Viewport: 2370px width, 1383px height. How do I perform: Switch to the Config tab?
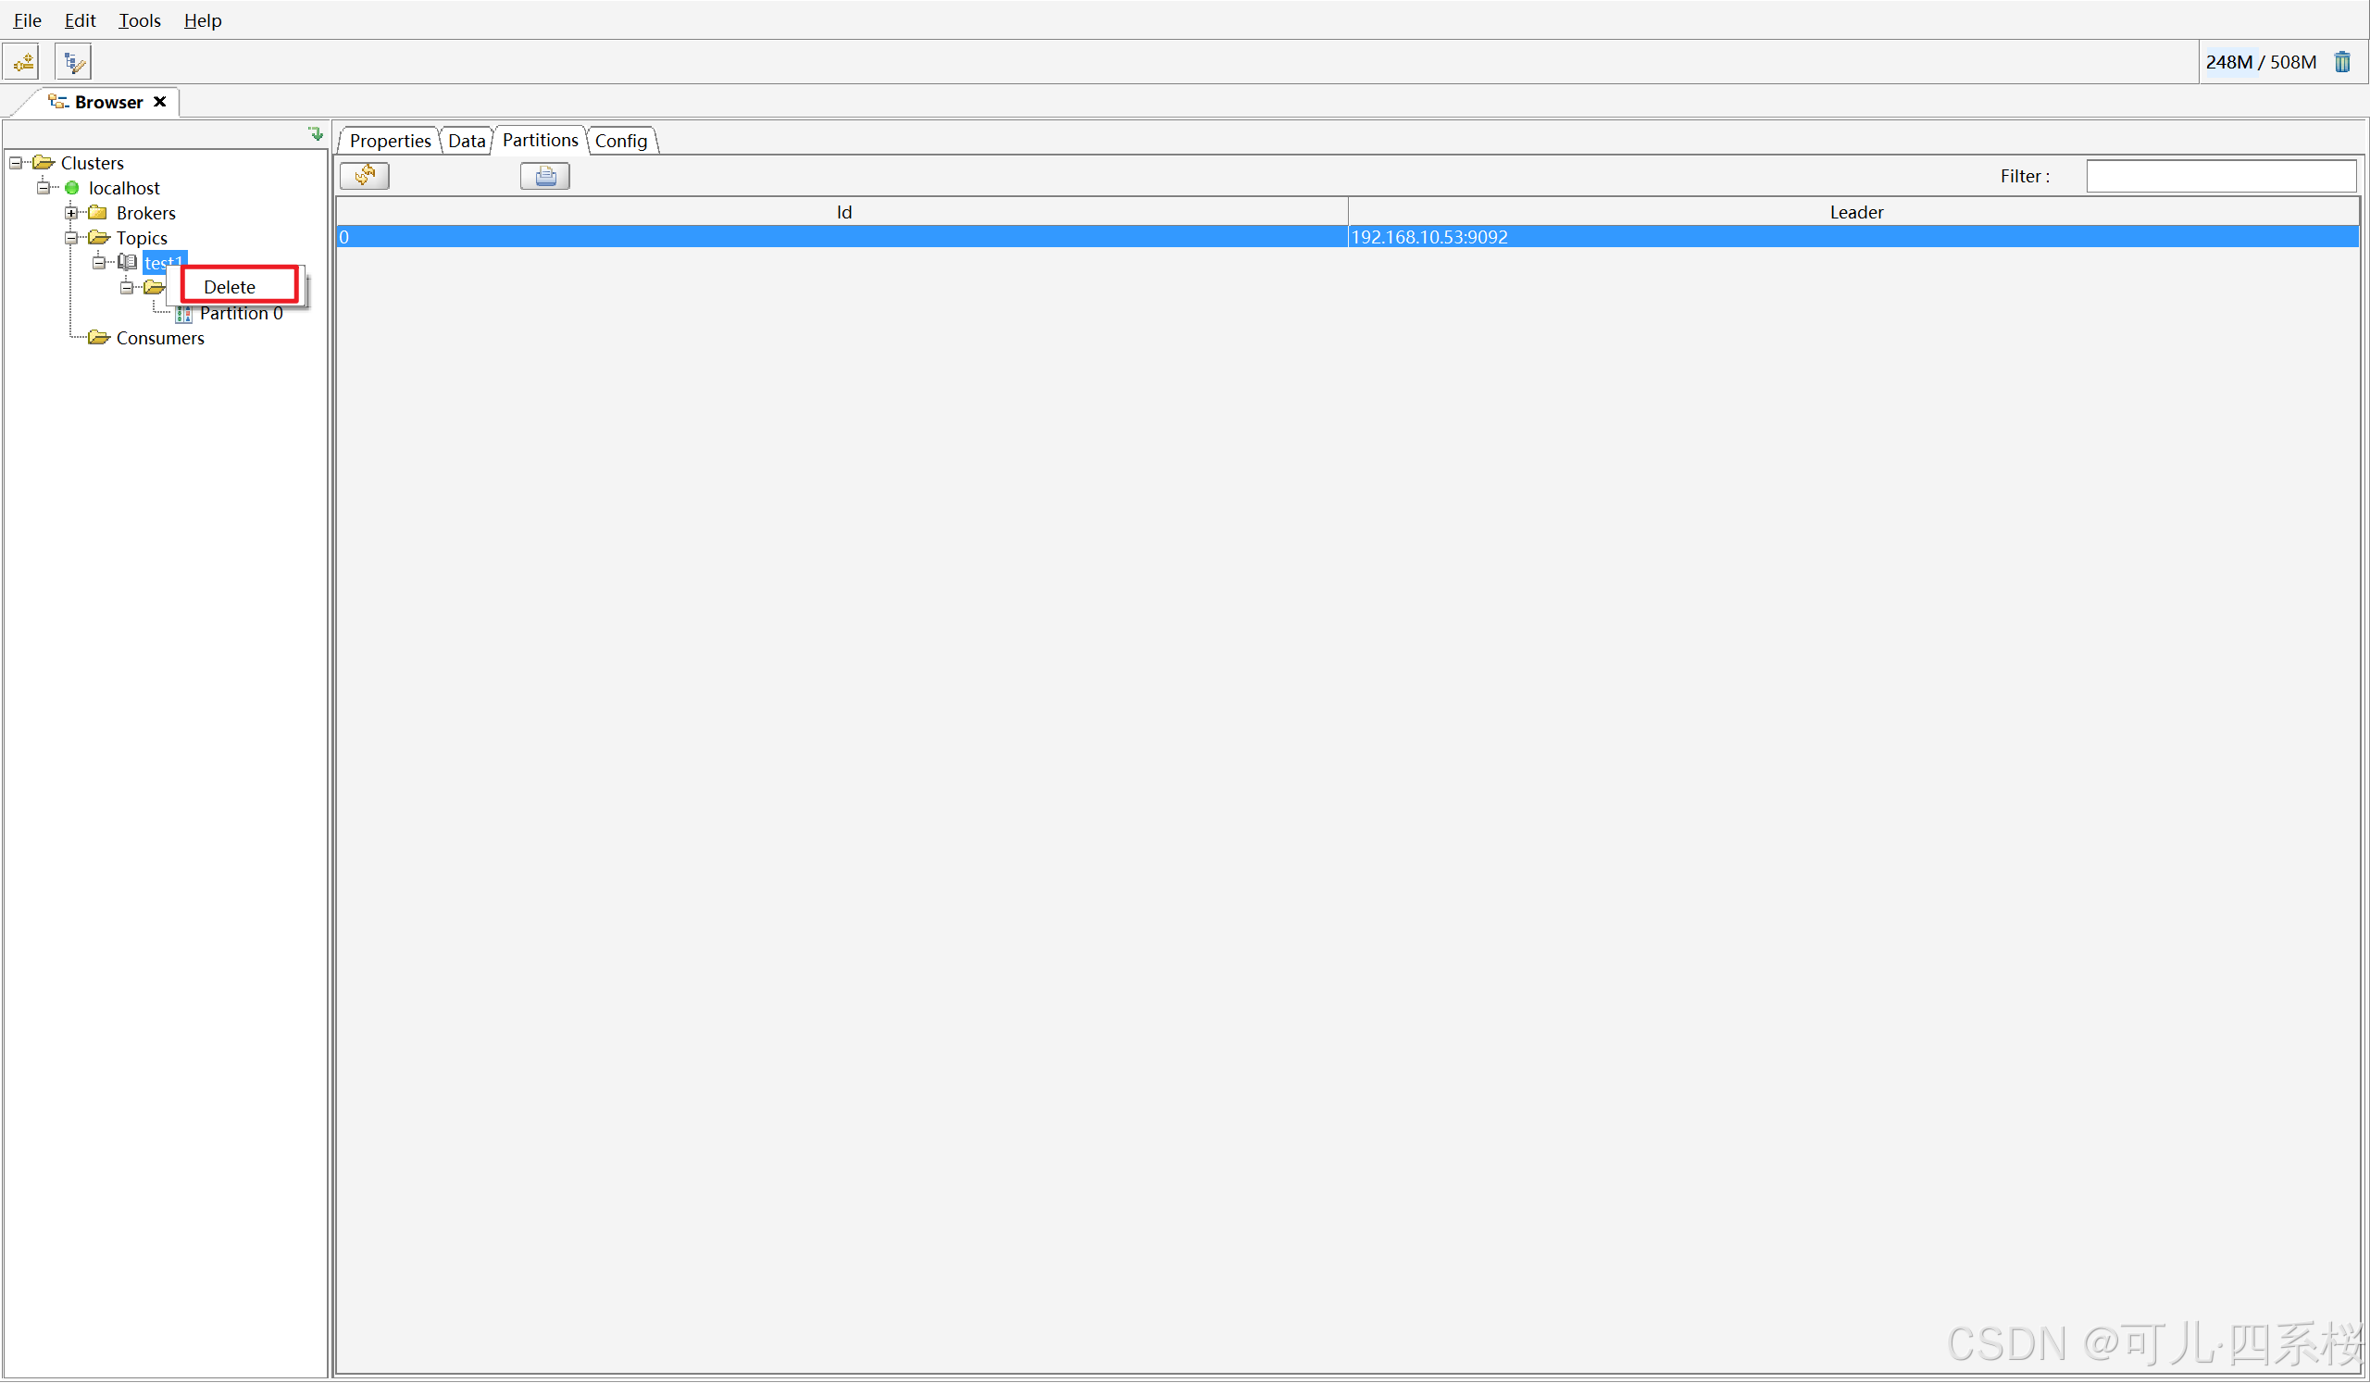point(620,141)
